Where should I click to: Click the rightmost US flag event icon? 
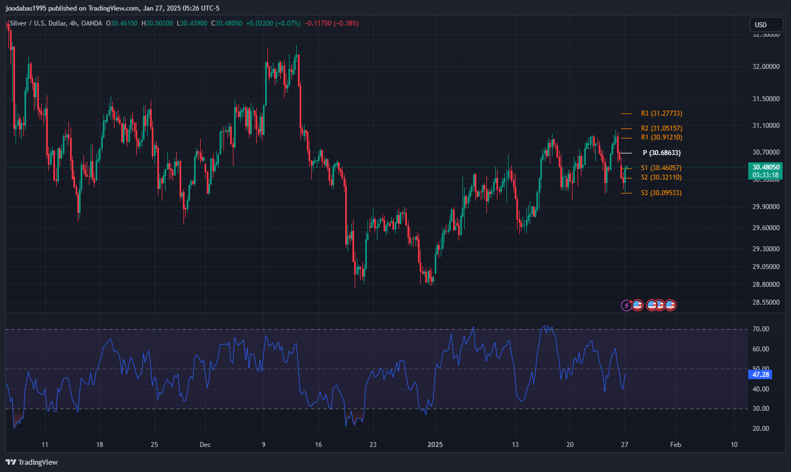click(670, 305)
